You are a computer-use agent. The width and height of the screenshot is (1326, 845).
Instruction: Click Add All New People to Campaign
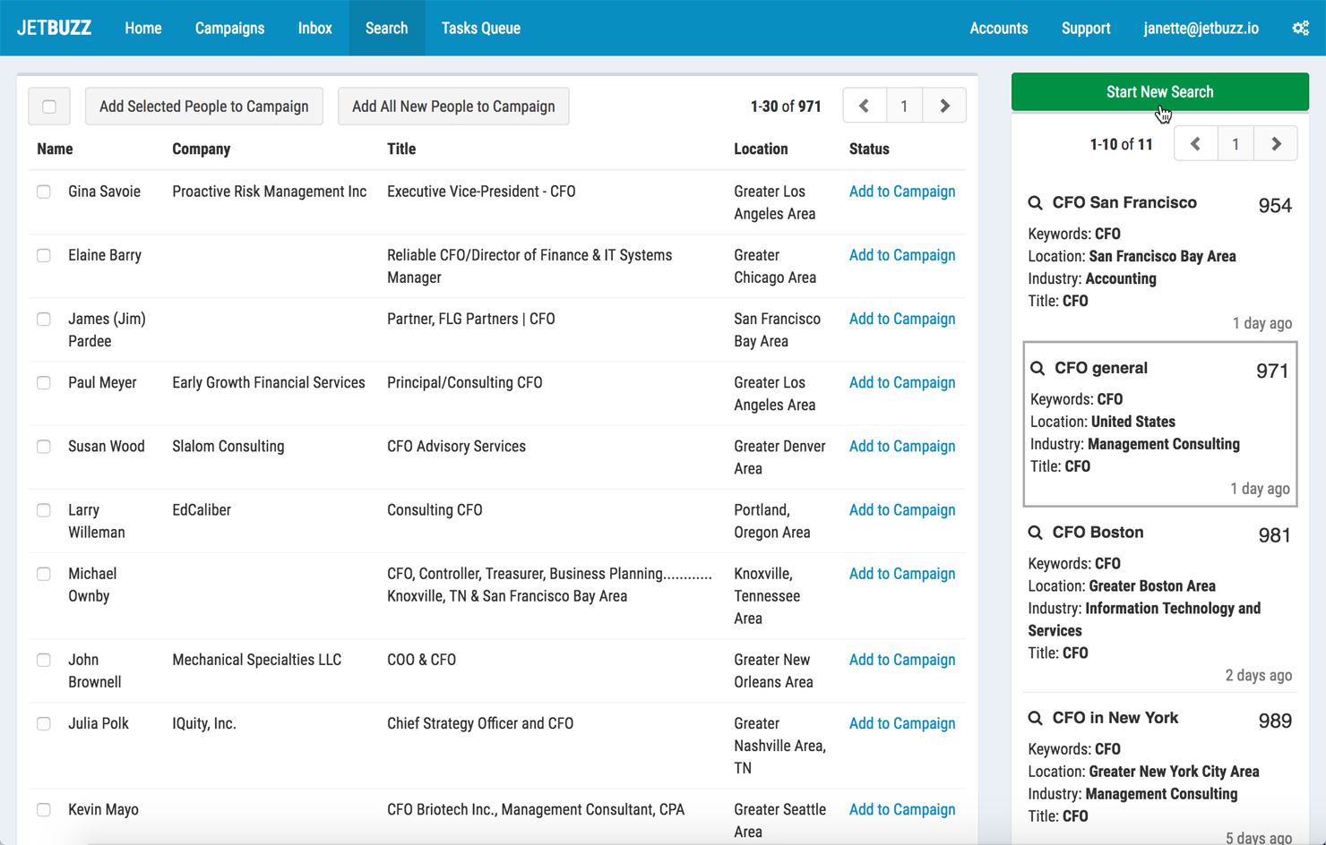(x=452, y=106)
